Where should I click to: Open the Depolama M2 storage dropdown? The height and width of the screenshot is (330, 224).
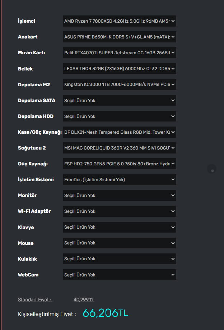point(120,84)
